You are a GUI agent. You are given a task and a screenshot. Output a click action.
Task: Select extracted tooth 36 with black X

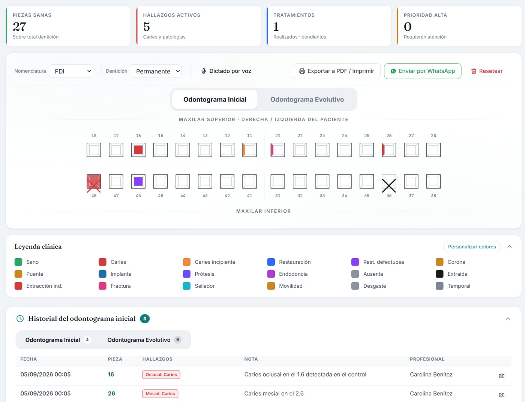pyautogui.click(x=389, y=183)
